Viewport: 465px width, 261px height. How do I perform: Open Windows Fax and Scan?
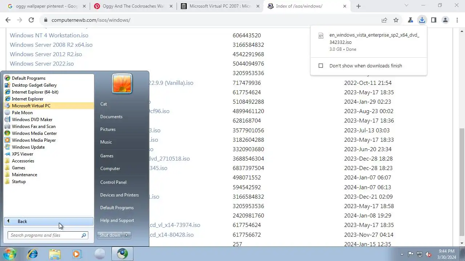click(33, 127)
